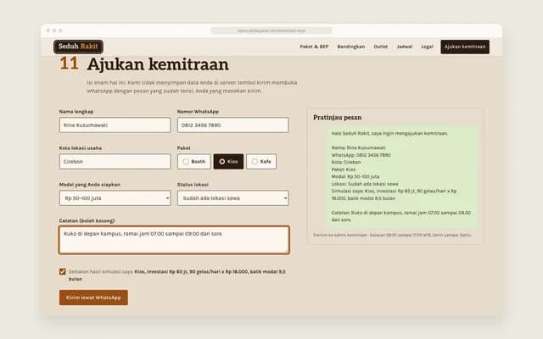Focus the Nama lengkap field
Viewport: 543px width, 339px height.
click(x=115, y=125)
